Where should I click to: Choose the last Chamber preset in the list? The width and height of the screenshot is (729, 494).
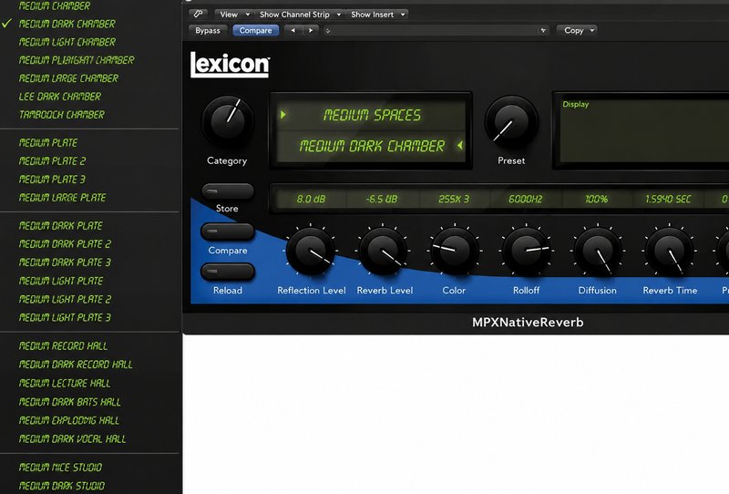click(62, 115)
